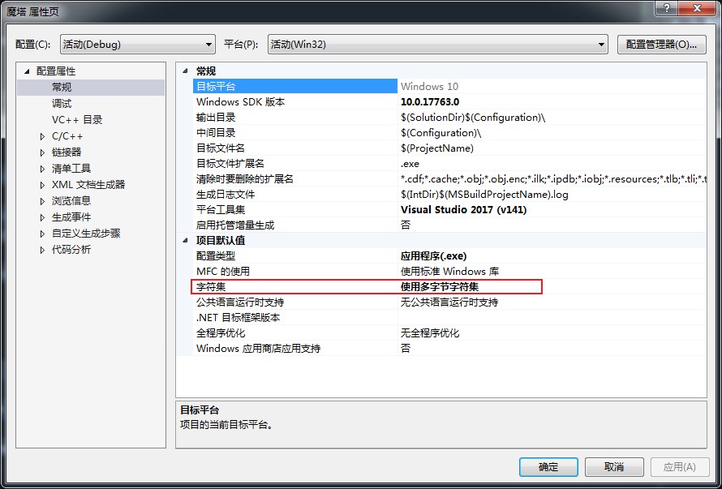Click the help "?" icon in the title bar

[x=665, y=10]
